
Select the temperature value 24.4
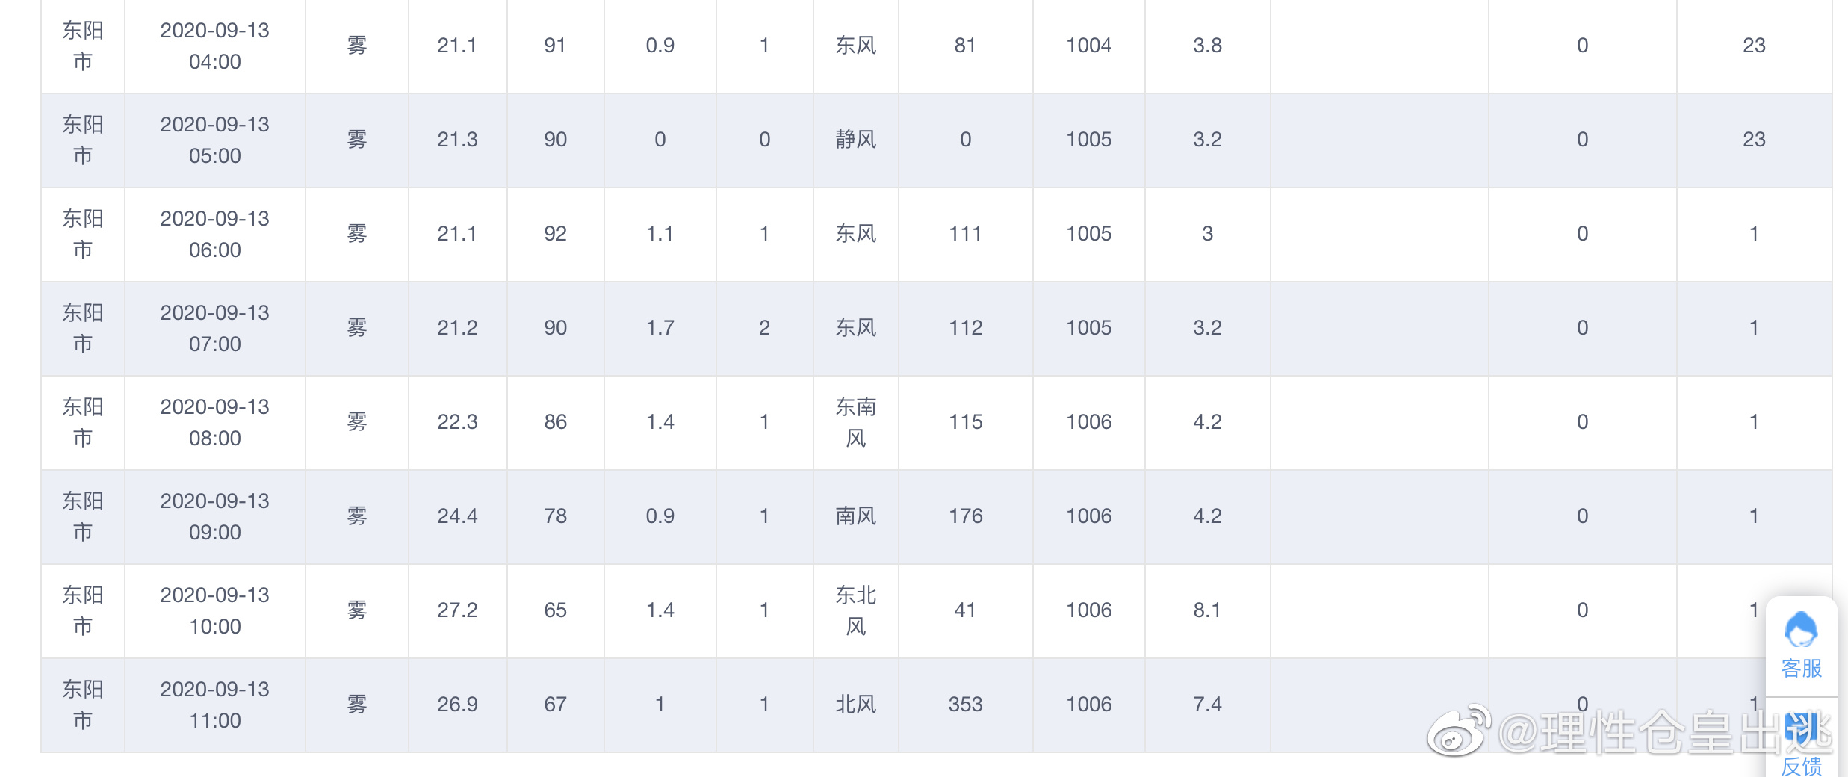coord(457,516)
